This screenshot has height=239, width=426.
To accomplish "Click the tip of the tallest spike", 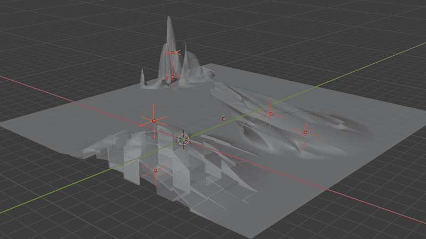I will coord(169,17).
